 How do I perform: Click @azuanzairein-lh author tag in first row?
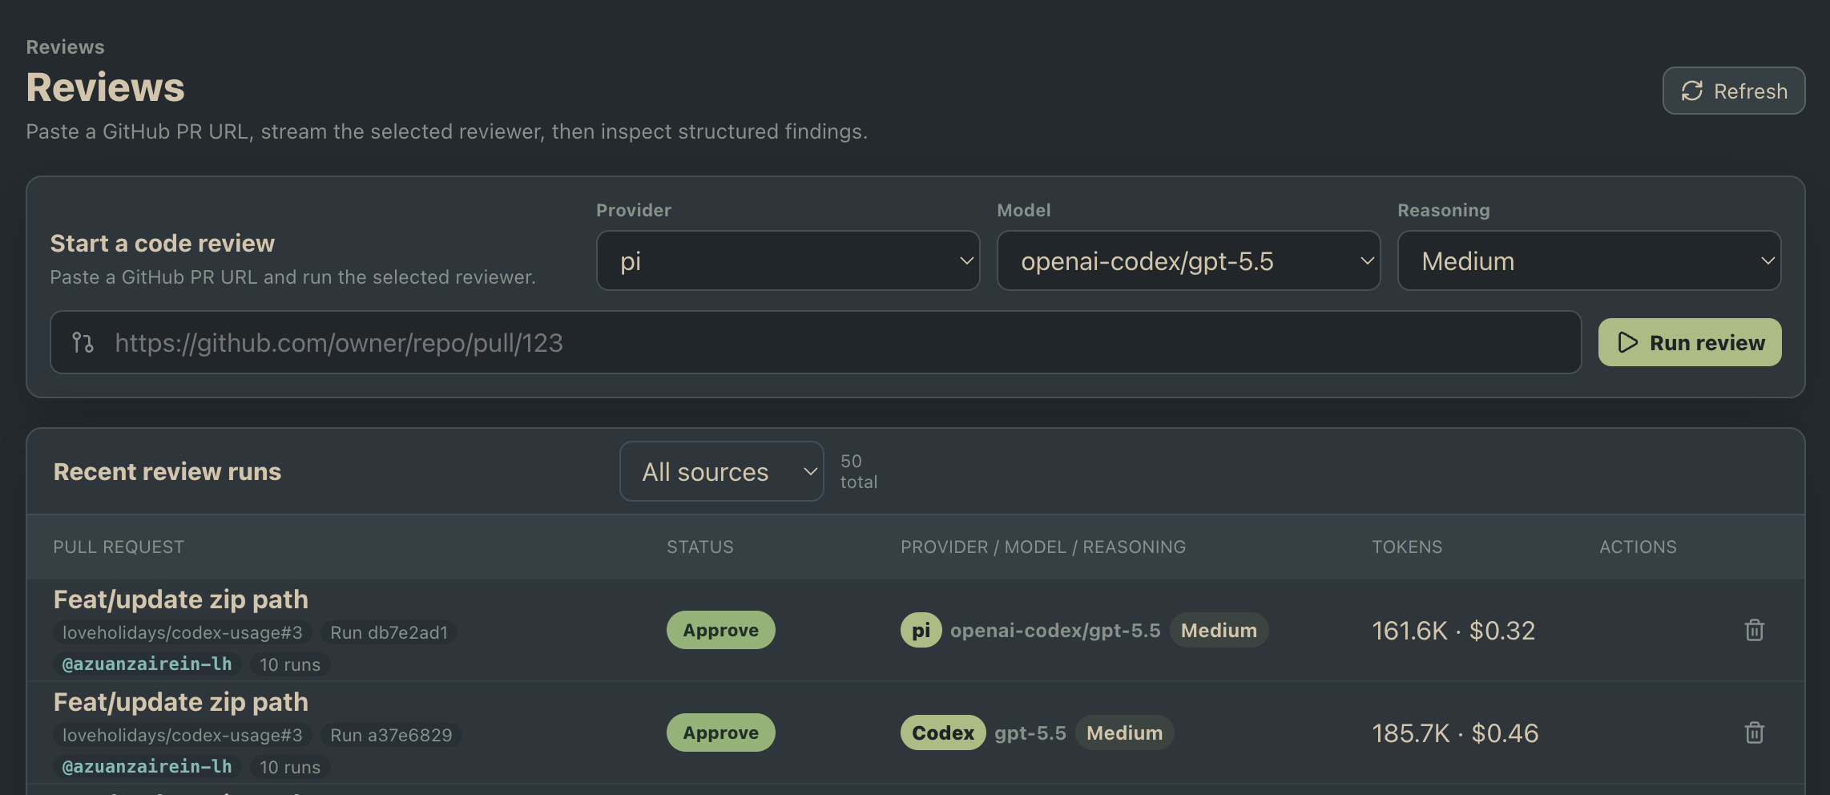click(147, 664)
